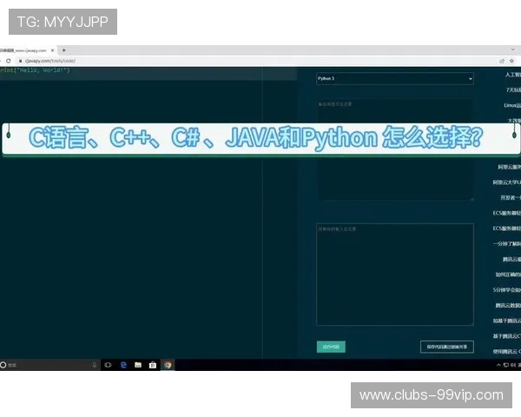Viewport: 521px width, 417px height.
Task: Open the 人工智能 sidebar link
Action: pyautogui.click(x=513, y=75)
